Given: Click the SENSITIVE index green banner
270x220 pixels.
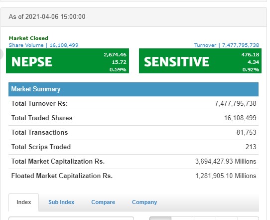Looking at the screenshot, I should pos(200,61).
